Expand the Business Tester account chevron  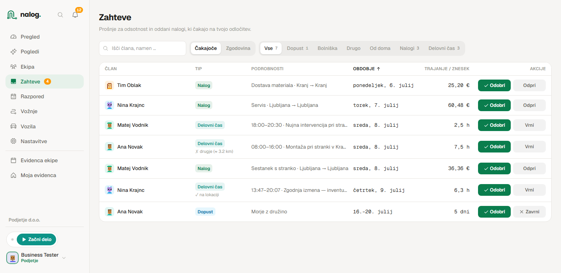64,258
